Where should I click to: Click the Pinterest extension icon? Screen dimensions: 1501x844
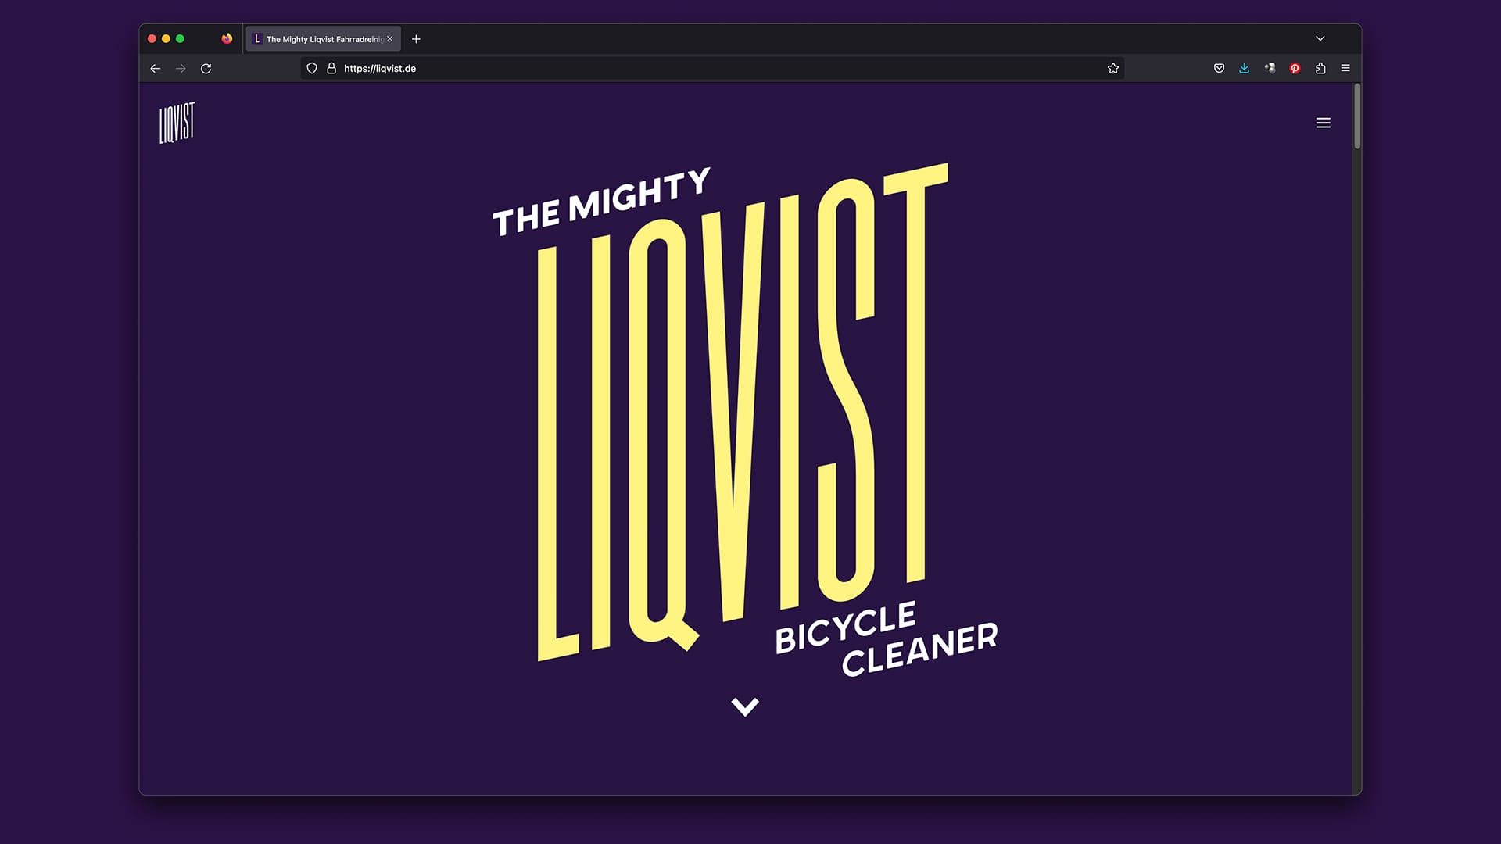pyautogui.click(x=1295, y=69)
